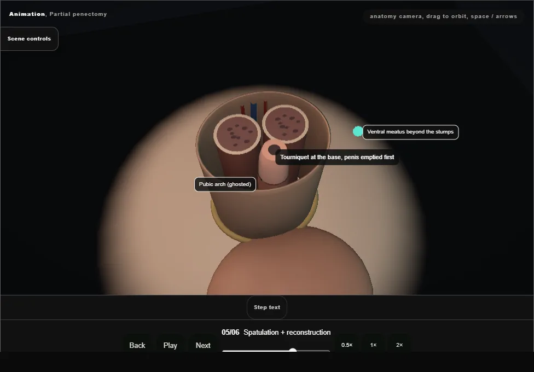Click the 'anatomy camera, drag to orbit' hint
The height and width of the screenshot is (372, 534).
(x=443, y=16)
